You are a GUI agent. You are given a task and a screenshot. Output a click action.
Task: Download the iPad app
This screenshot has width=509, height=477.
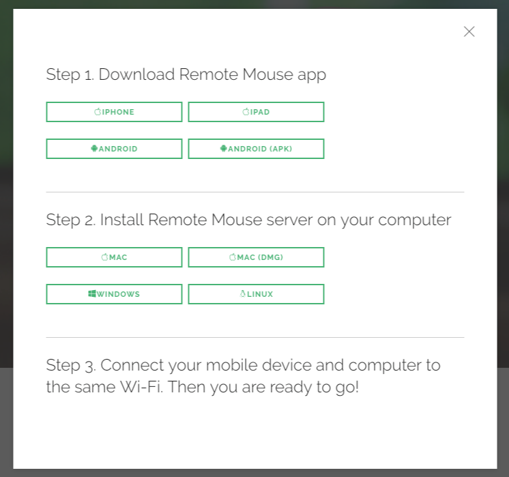tap(256, 112)
